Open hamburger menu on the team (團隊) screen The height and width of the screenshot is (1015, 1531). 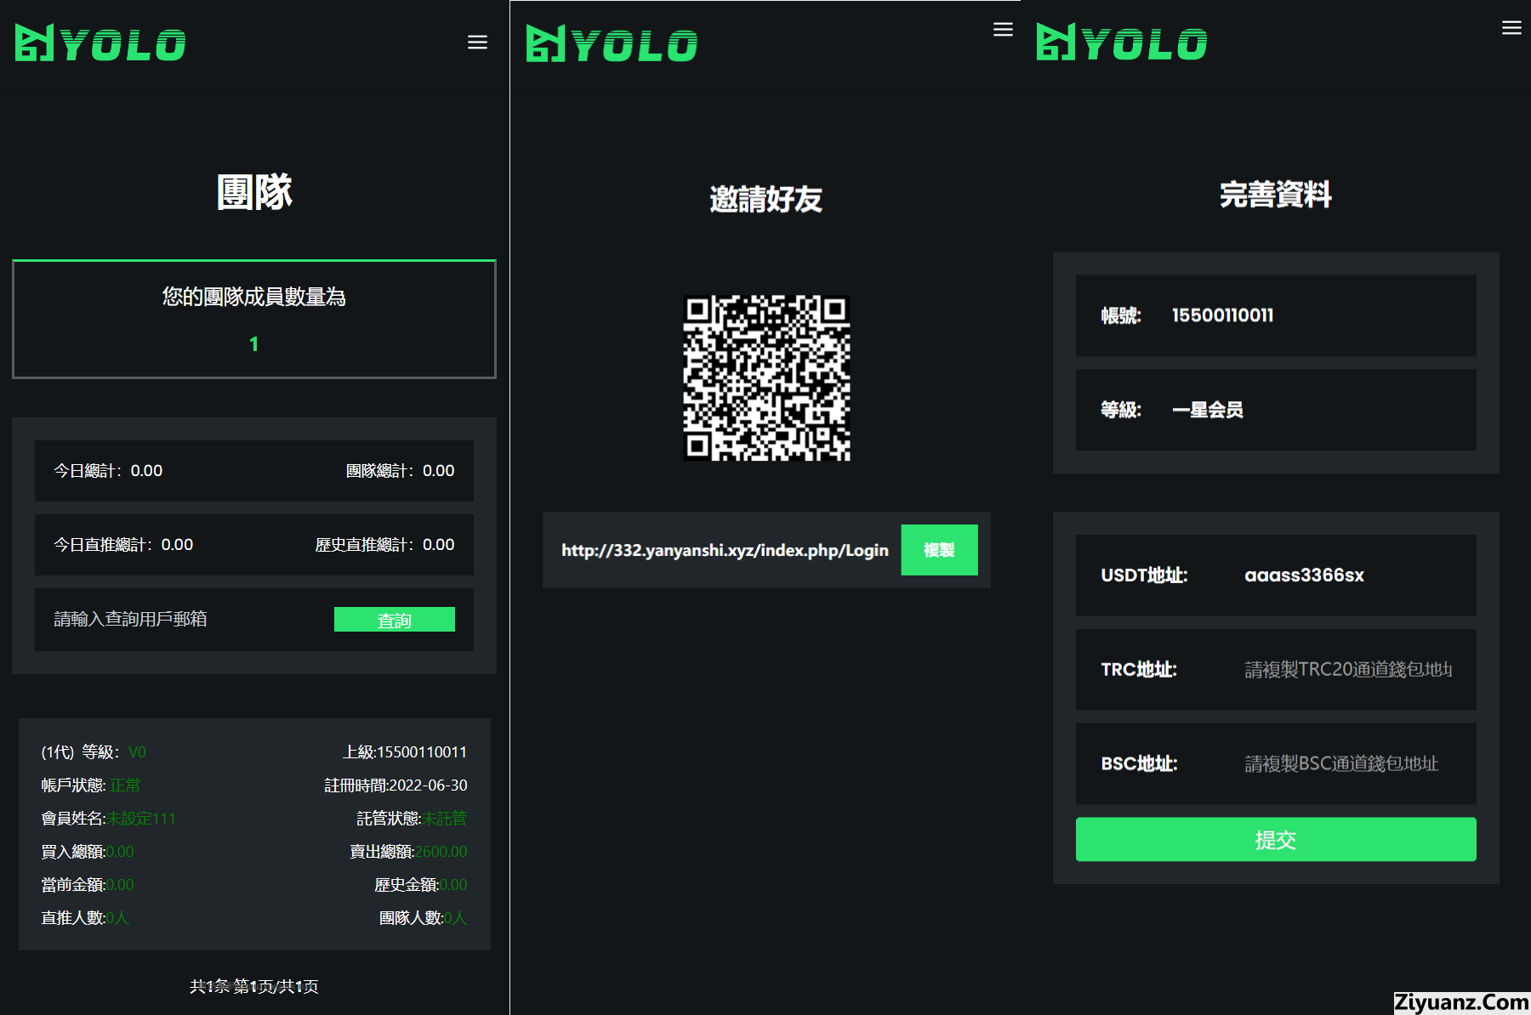pos(477,43)
